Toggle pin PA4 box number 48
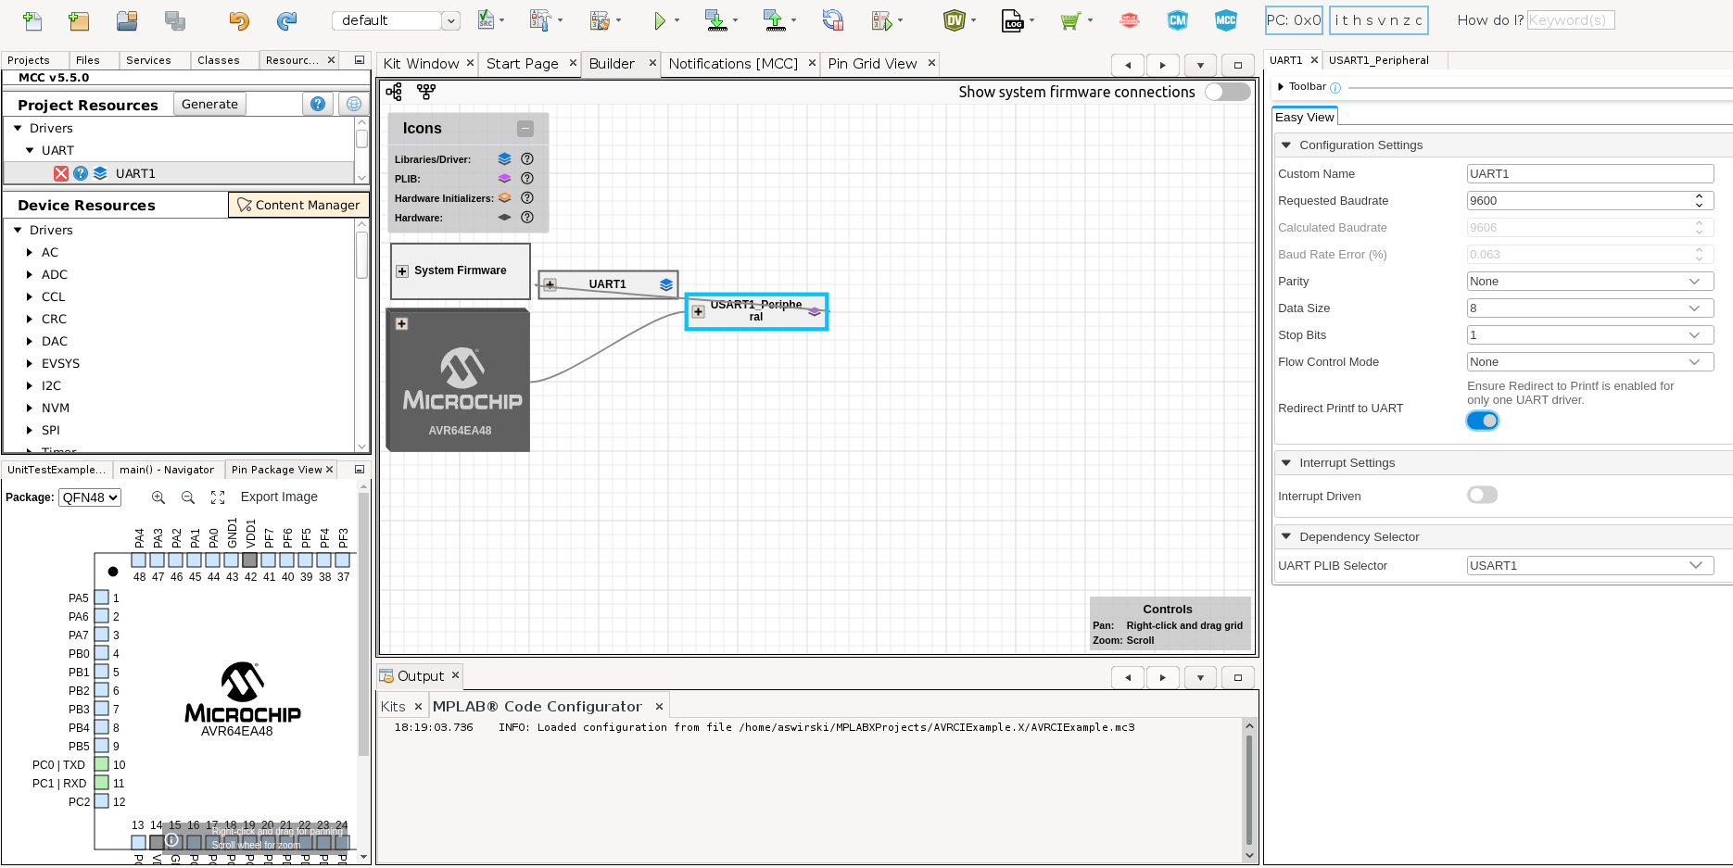Image resolution: width=1733 pixels, height=868 pixels. pos(139,560)
